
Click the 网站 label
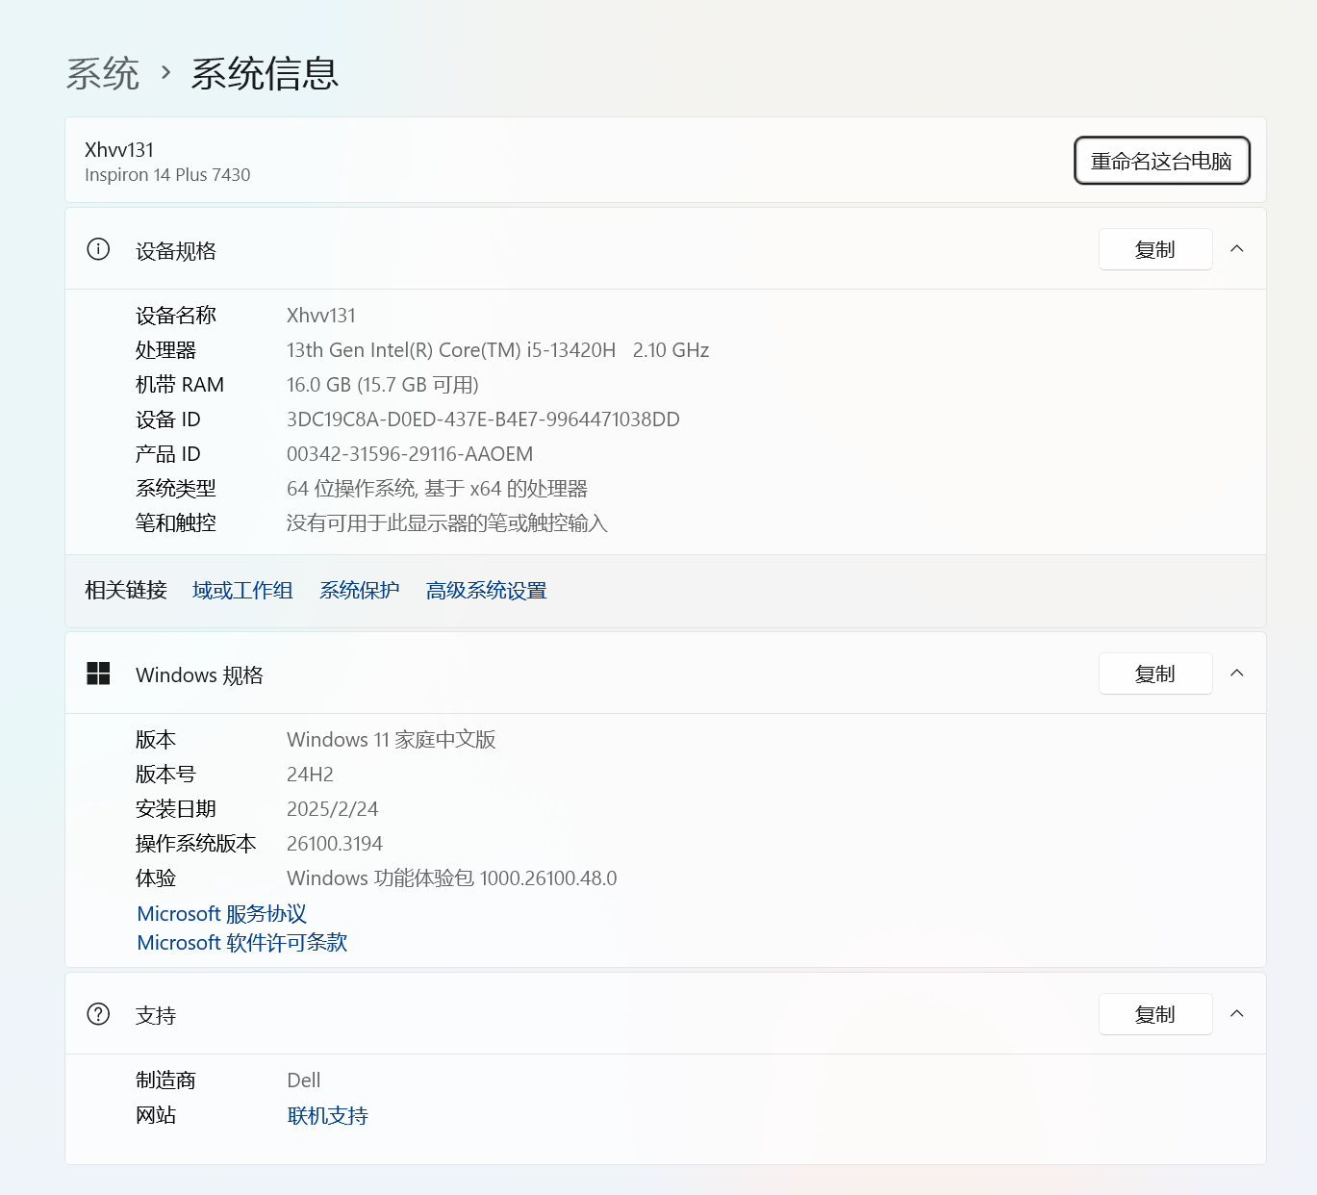coord(156,1115)
